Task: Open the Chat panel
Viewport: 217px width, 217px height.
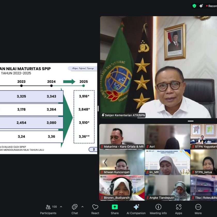Action: 75,209
